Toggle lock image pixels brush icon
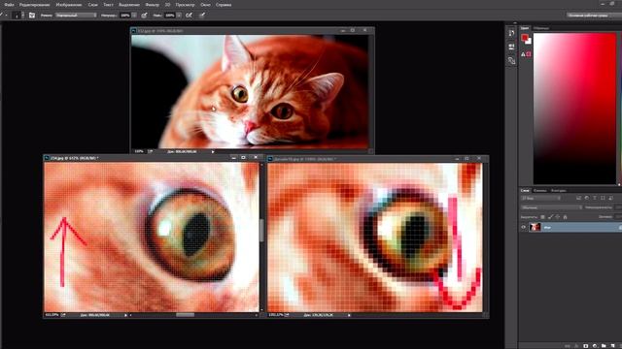This screenshot has width=622, height=349. tap(550, 217)
